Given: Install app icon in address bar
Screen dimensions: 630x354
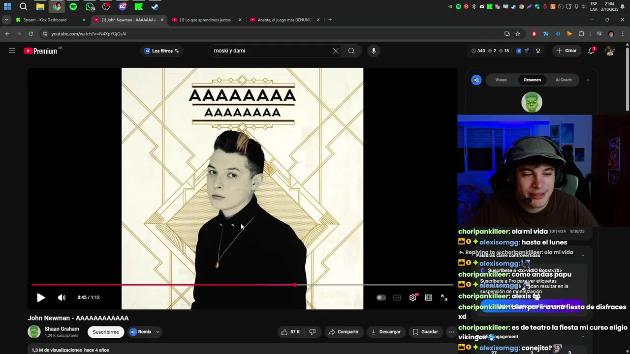Looking at the screenshot, I should click(507, 34).
